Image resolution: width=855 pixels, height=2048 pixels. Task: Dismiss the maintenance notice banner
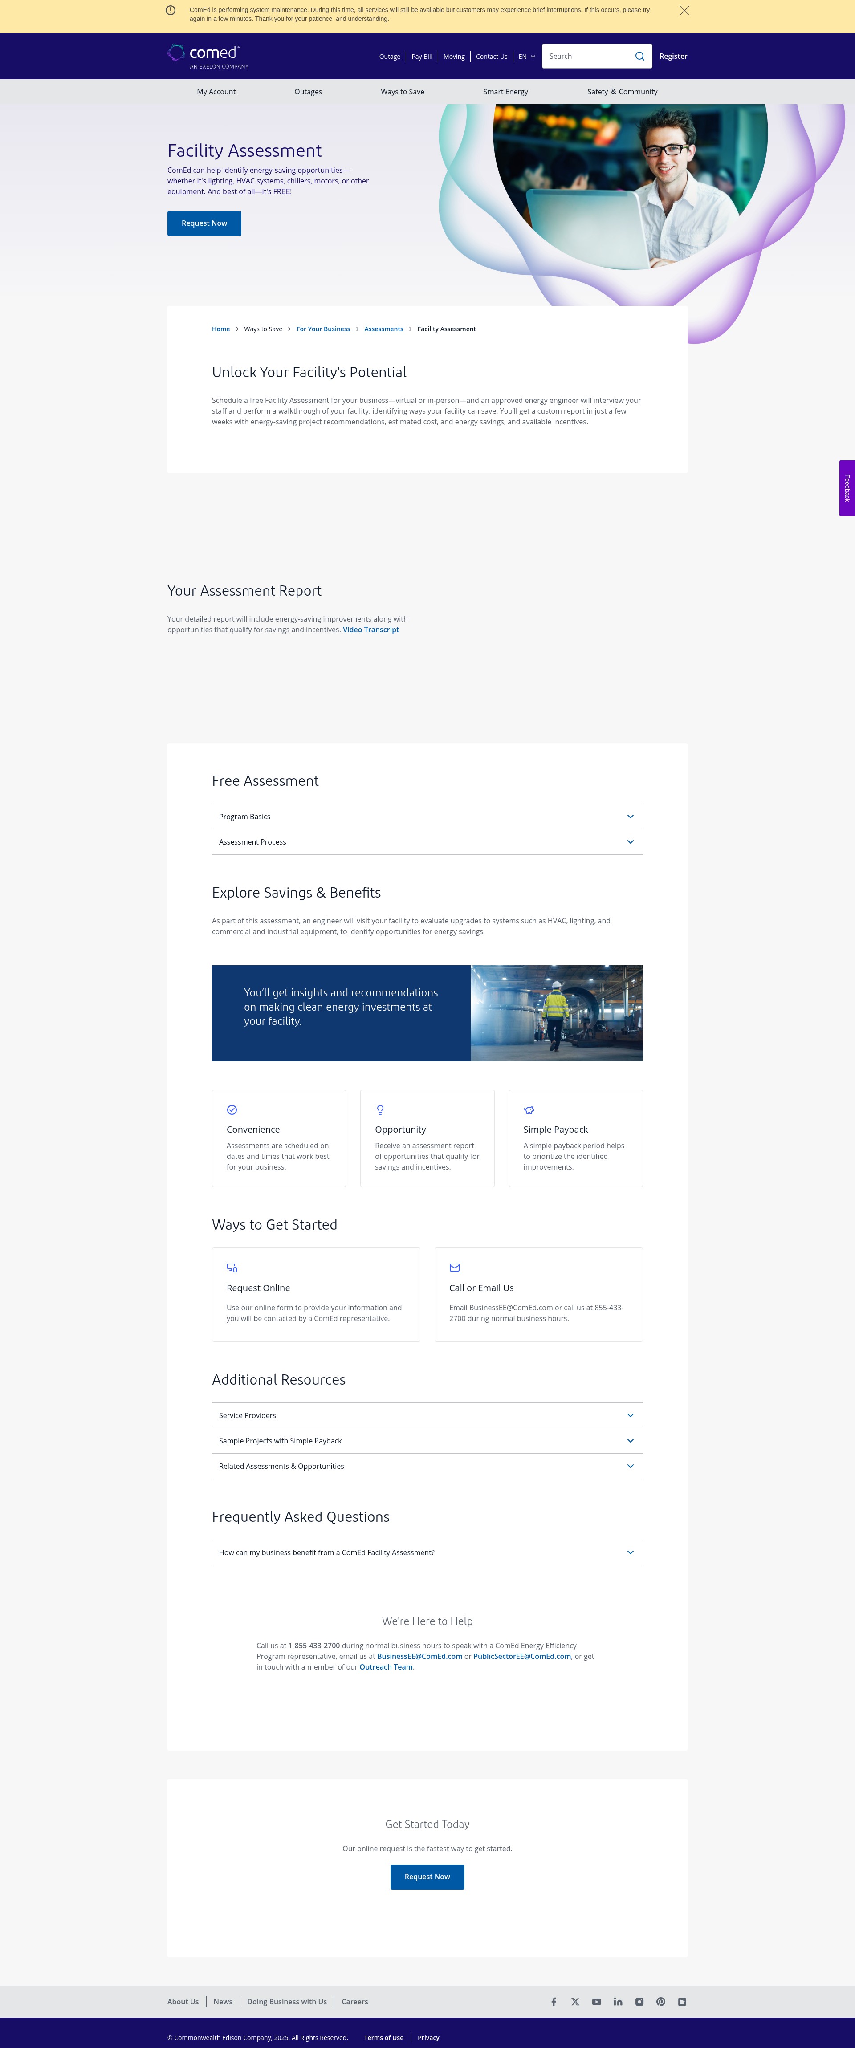pos(684,10)
